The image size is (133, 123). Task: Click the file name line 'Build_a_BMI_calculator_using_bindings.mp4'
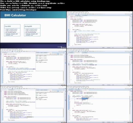click(x=25, y=1)
